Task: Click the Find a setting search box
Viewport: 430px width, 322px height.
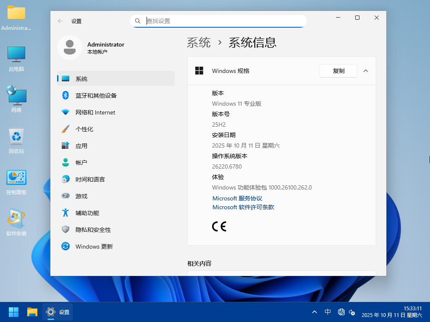Action: 223,21
